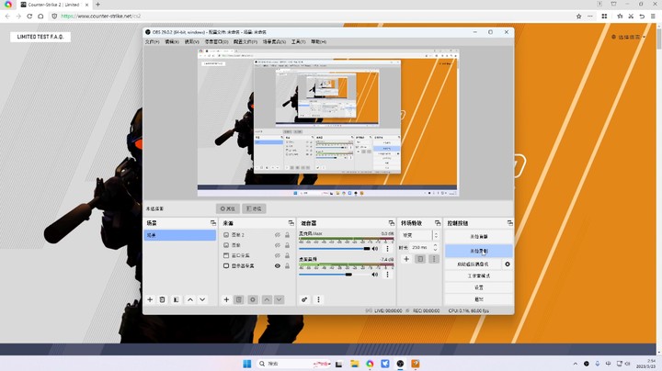Remove transition with the trash icon

pyautogui.click(x=420, y=259)
